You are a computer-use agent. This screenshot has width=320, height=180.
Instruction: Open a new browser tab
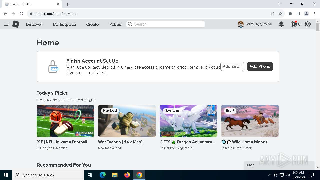click(67, 4)
